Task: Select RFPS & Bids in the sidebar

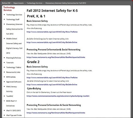Action: click(11, 77)
